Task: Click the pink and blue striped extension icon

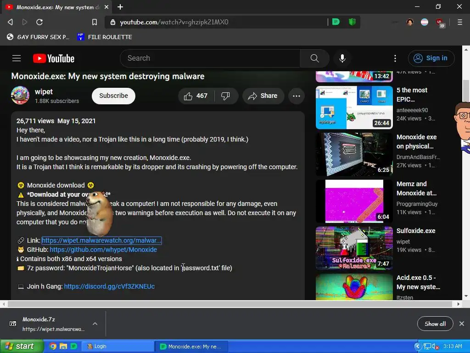Action: point(425,22)
